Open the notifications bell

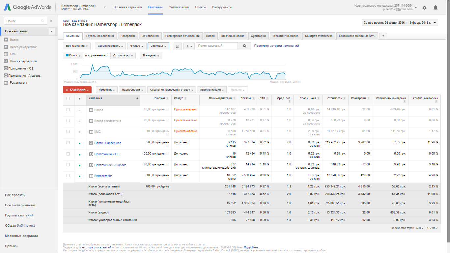point(436,8)
